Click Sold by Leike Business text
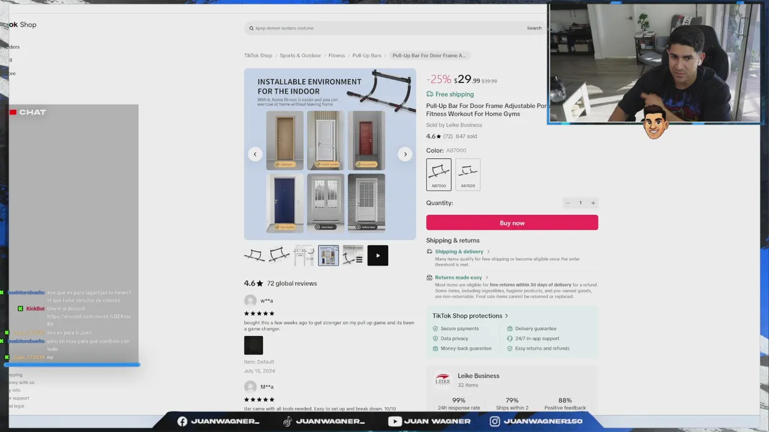Image resolution: width=769 pixels, height=432 pixels. click(x=454, y=125)
